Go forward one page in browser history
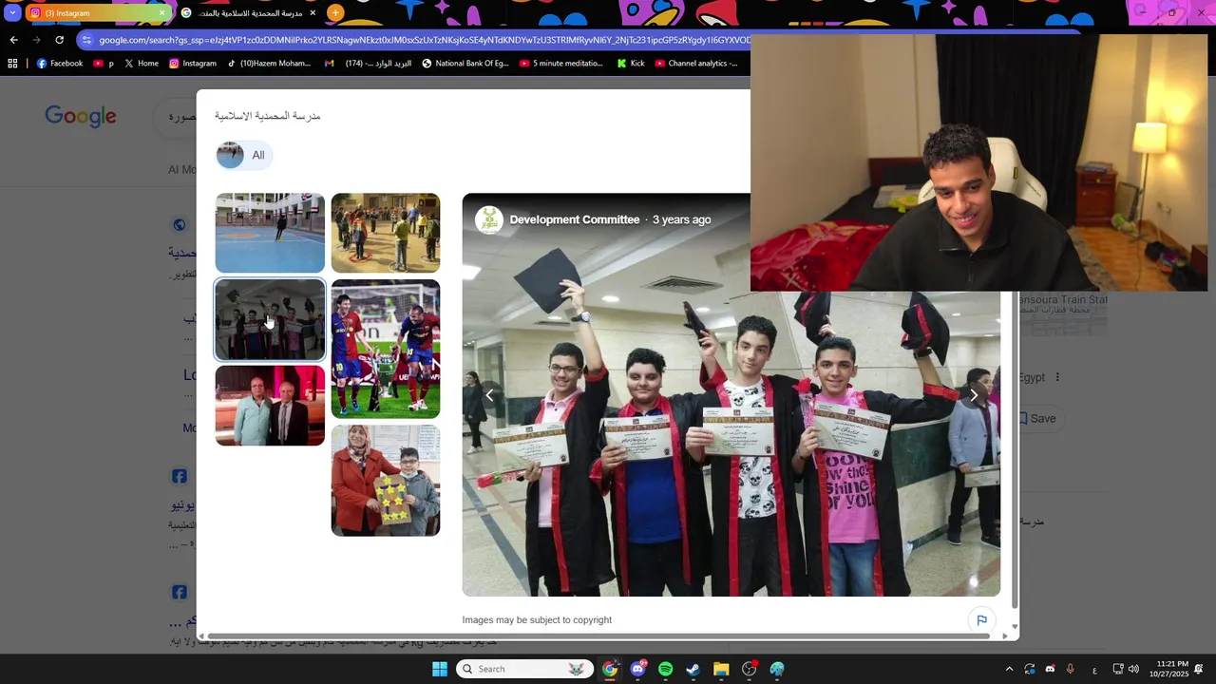 [x=36, y=40]
